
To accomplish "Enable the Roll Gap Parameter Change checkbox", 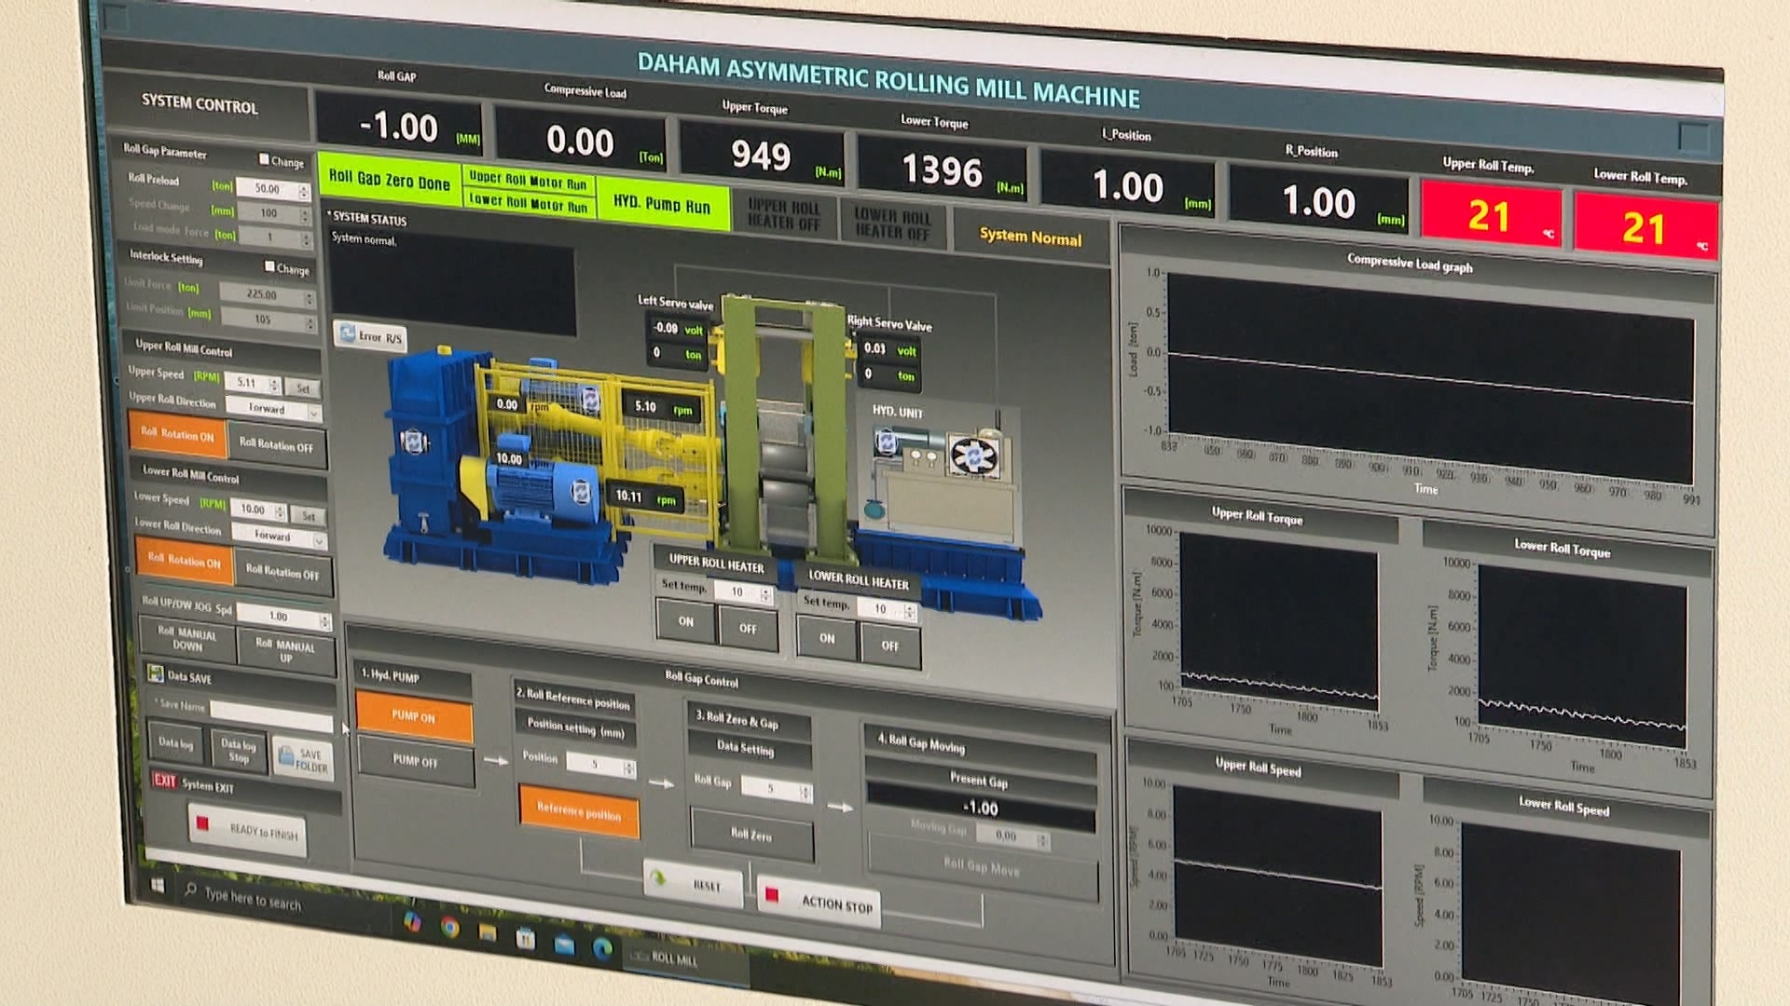I will (x=264, y=159).
